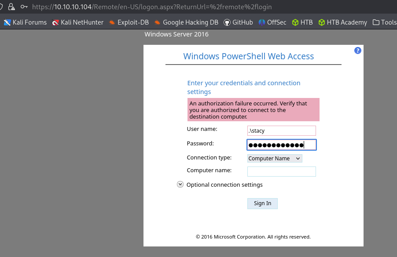This screenshot has width=397, height=257.
Task: Click the blue help question mark icon
Action: (357, 51)
